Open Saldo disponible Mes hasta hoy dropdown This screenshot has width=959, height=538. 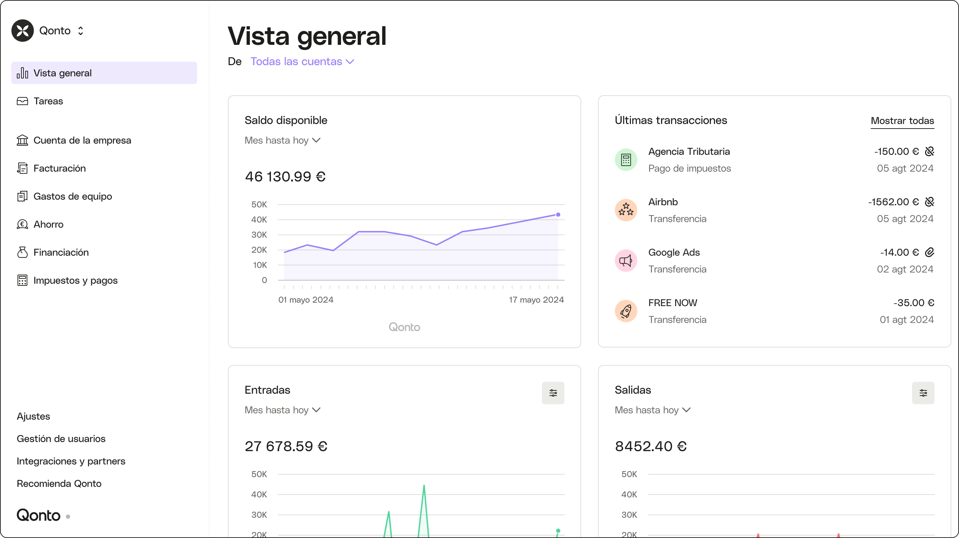click(283, 140)
